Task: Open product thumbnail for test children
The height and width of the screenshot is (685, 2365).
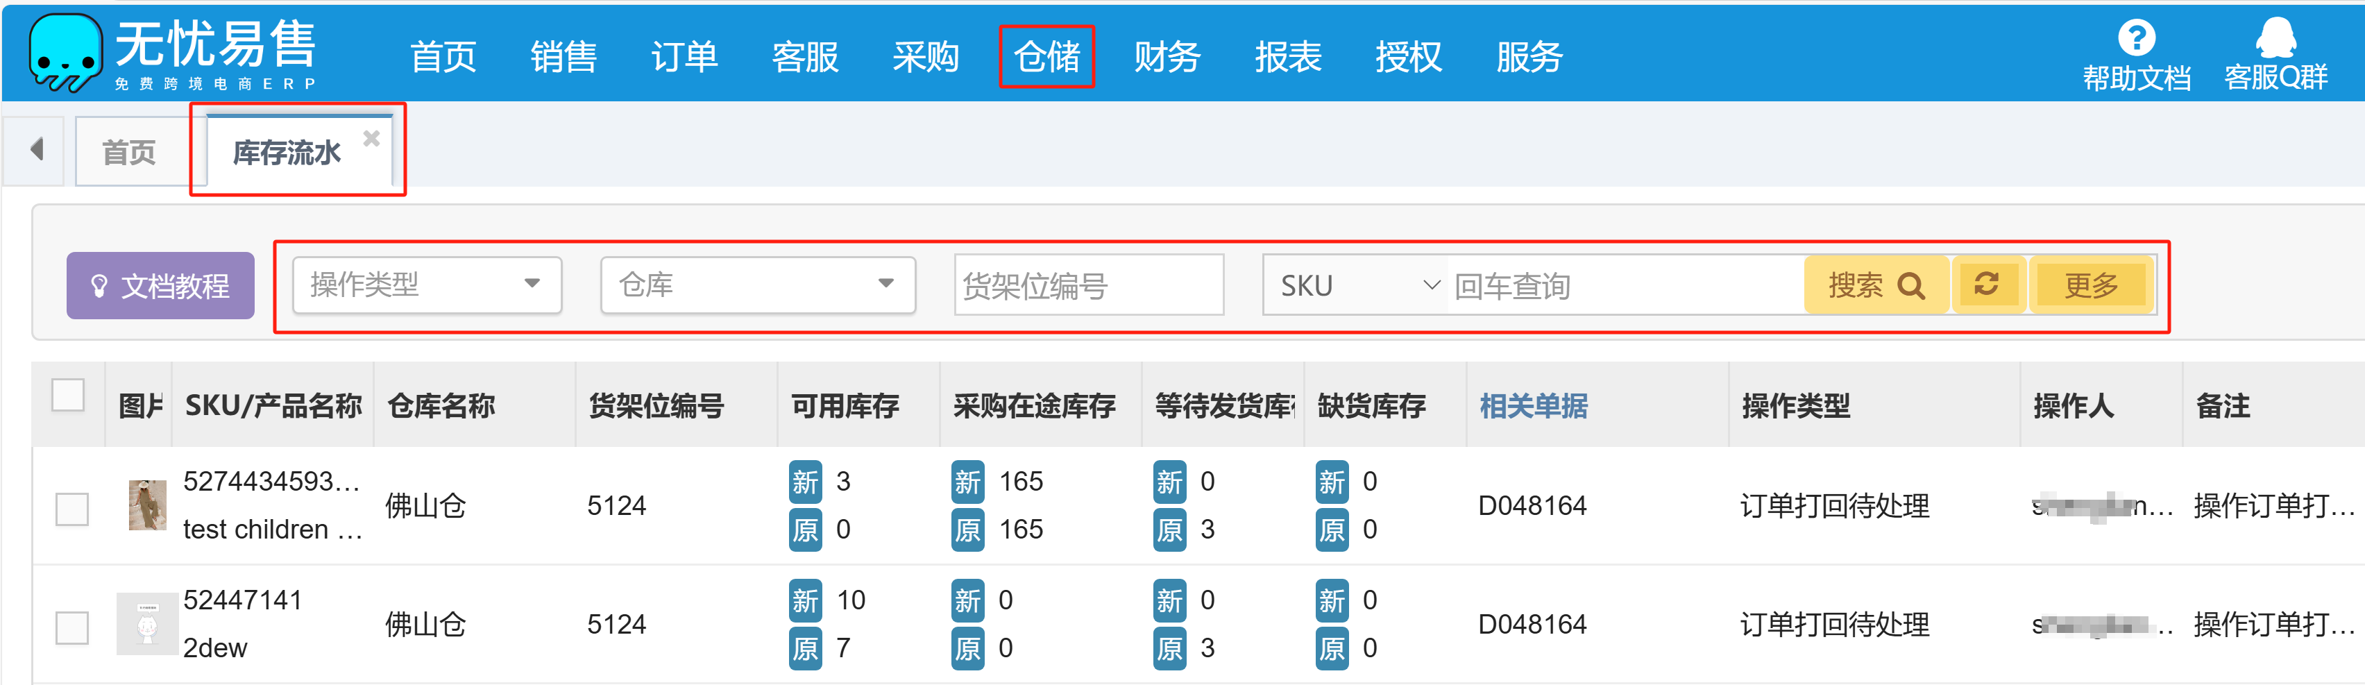Action: pos(147,505)
